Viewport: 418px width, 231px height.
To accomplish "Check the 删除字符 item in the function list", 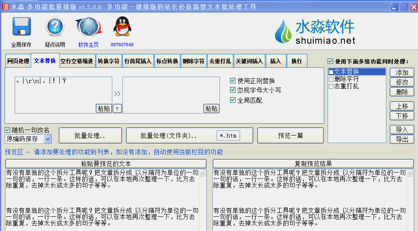I will click(x=331, y=79).
